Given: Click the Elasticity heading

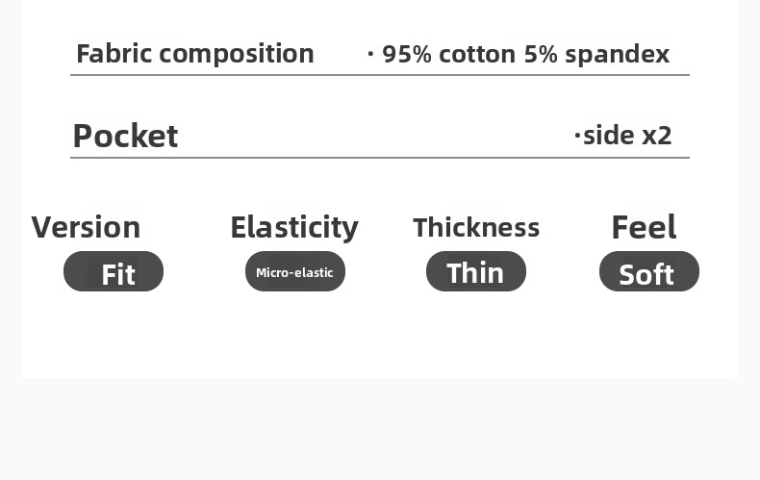Looking at the screenshot, I should 293,227.
